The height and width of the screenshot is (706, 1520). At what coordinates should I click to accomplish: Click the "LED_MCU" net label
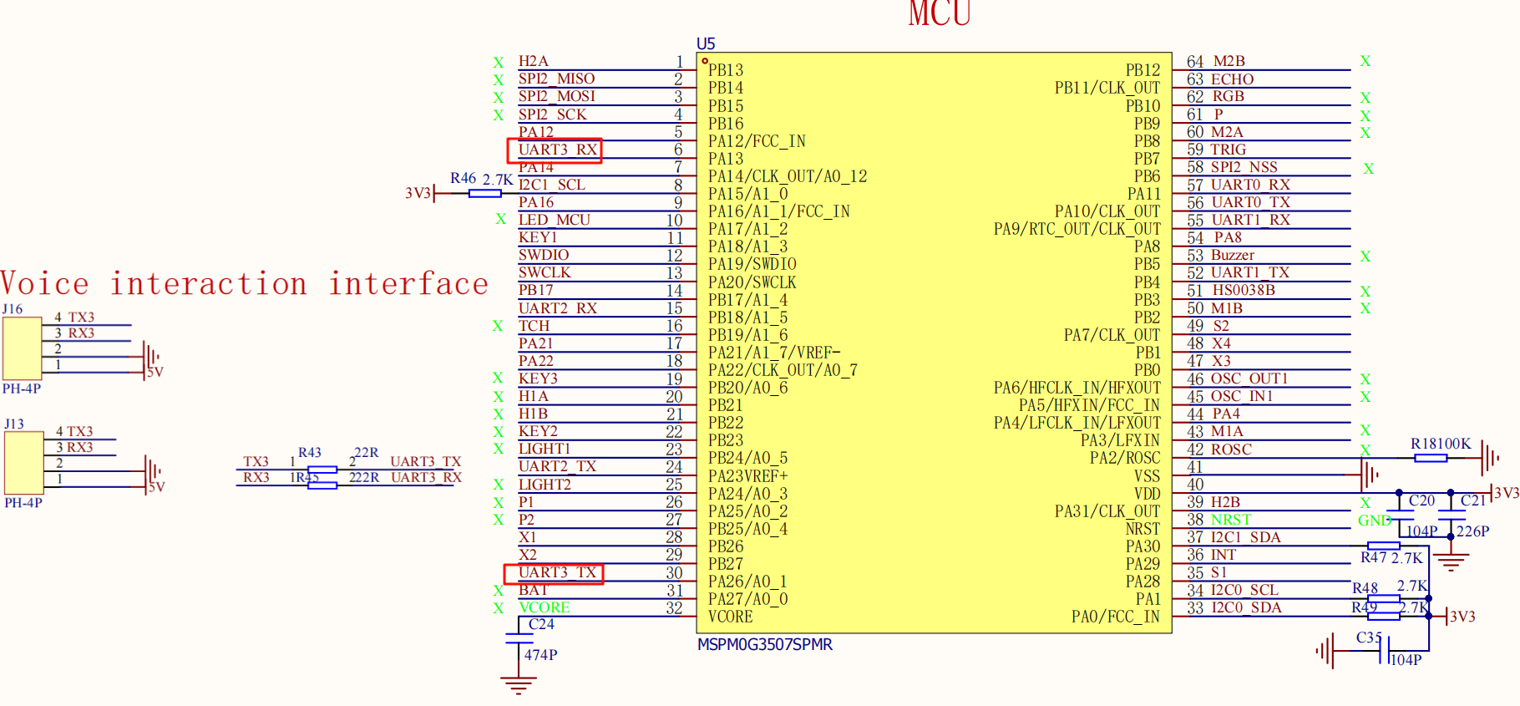click(x=554, y=219)
